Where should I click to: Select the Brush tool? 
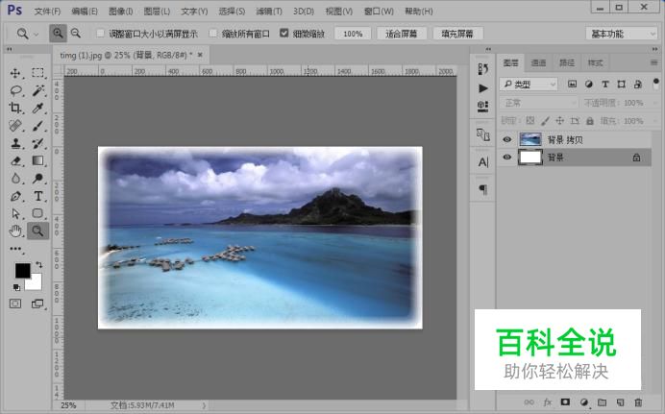37,126
